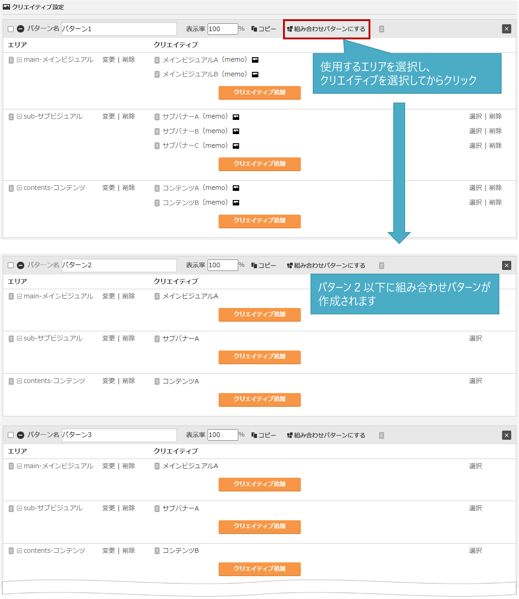The width and height of the screenshot is (519, 599).
Task: Check the パターン1 checkbox
Action: click(11, 29)
